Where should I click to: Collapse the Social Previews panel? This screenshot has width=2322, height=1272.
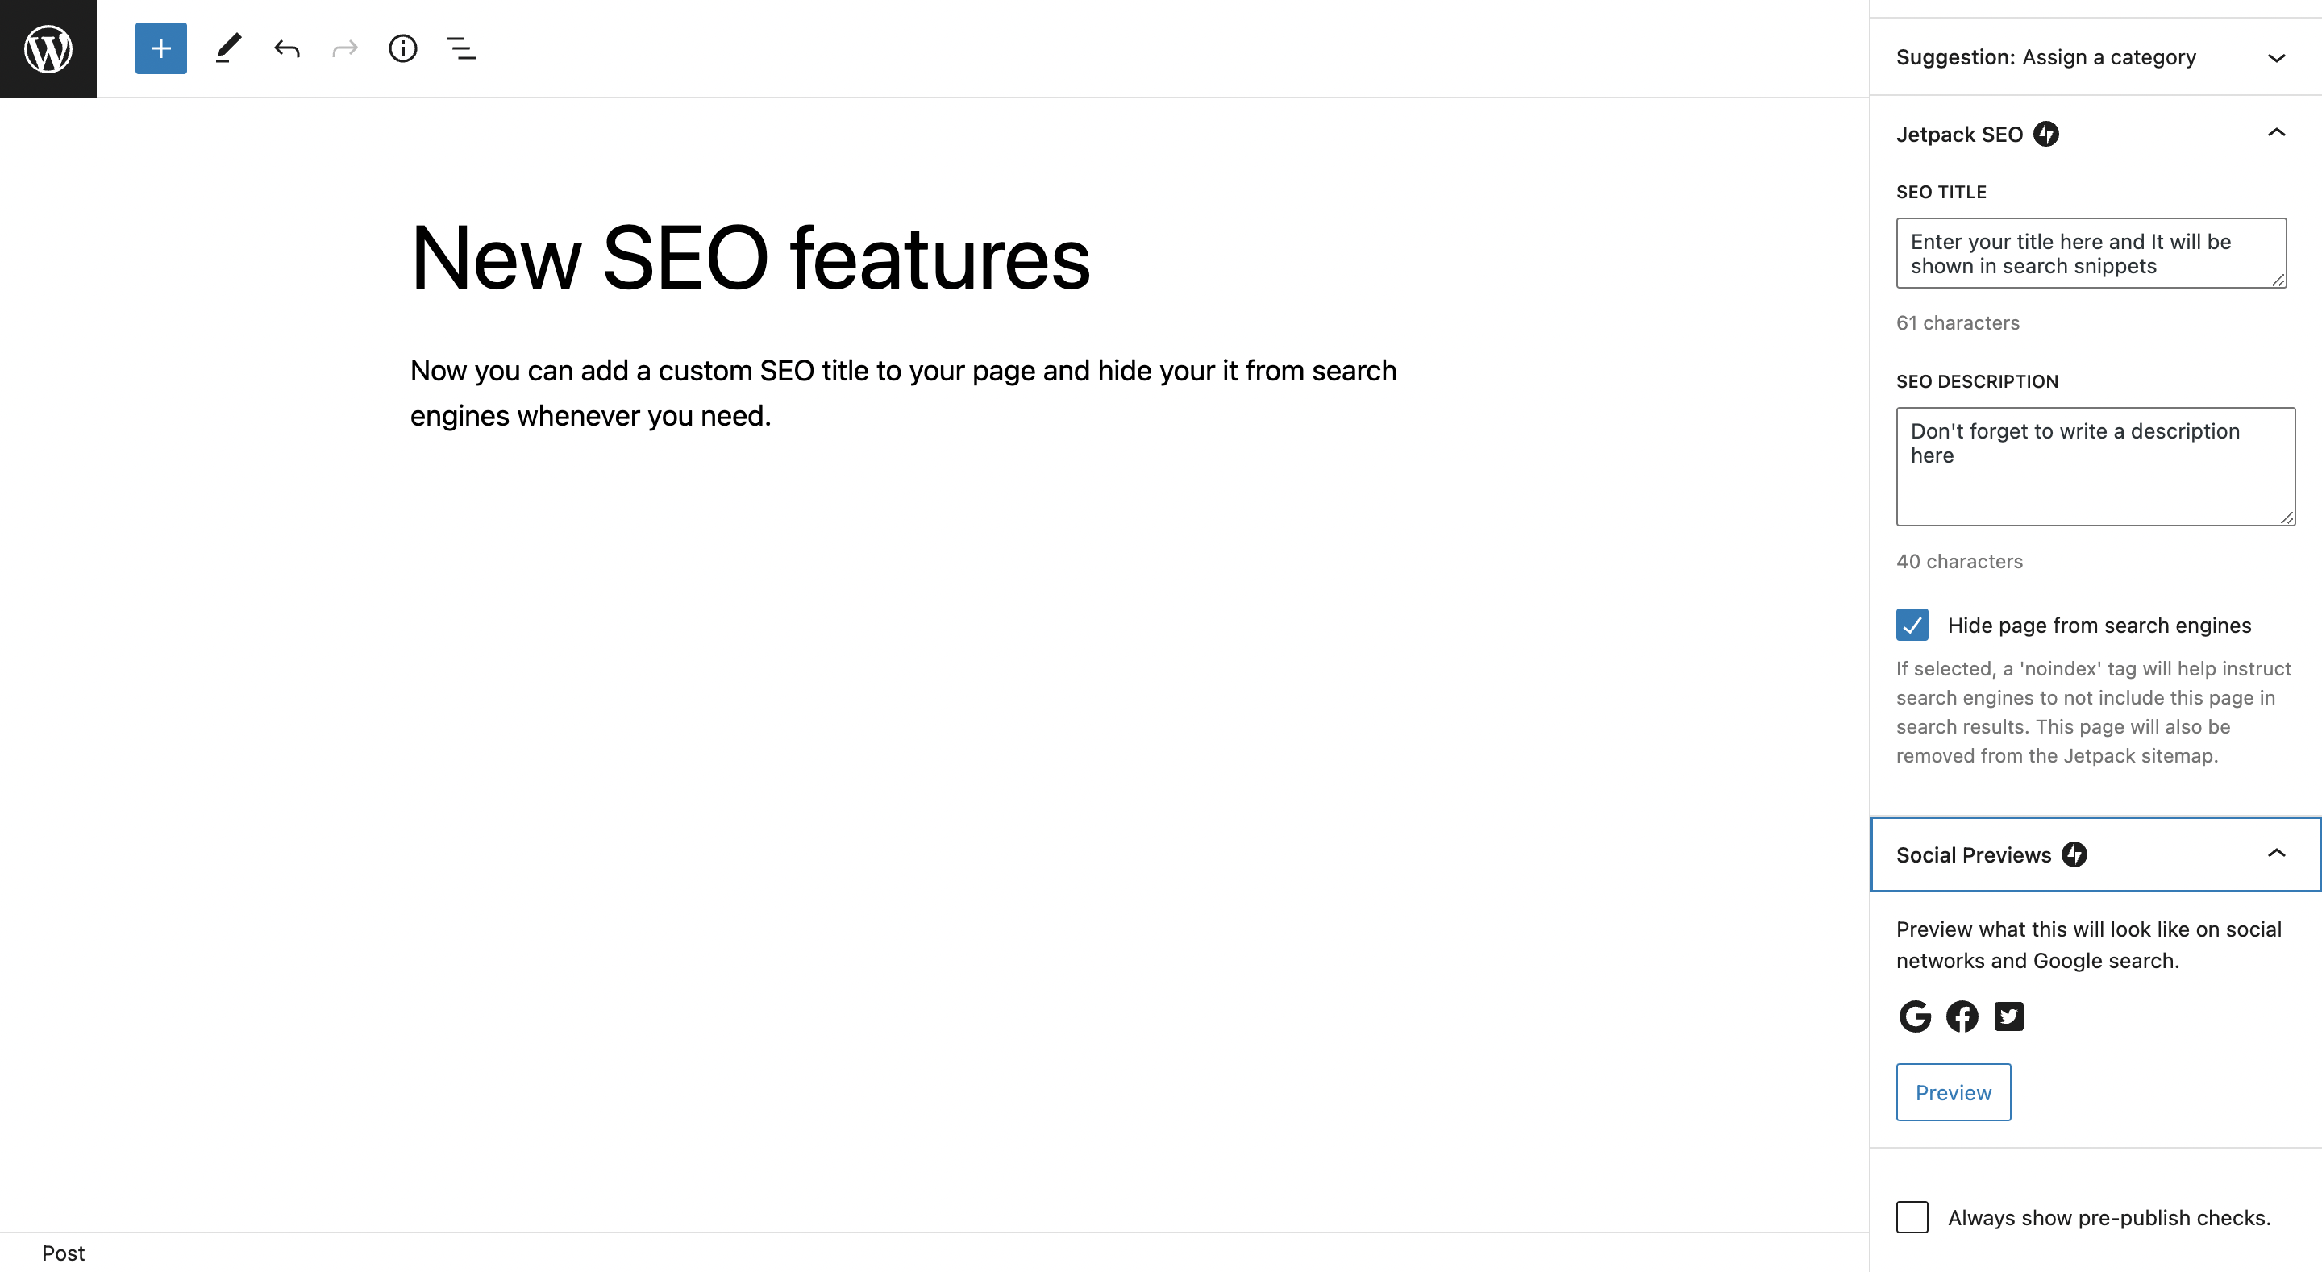pos(2275,854)
